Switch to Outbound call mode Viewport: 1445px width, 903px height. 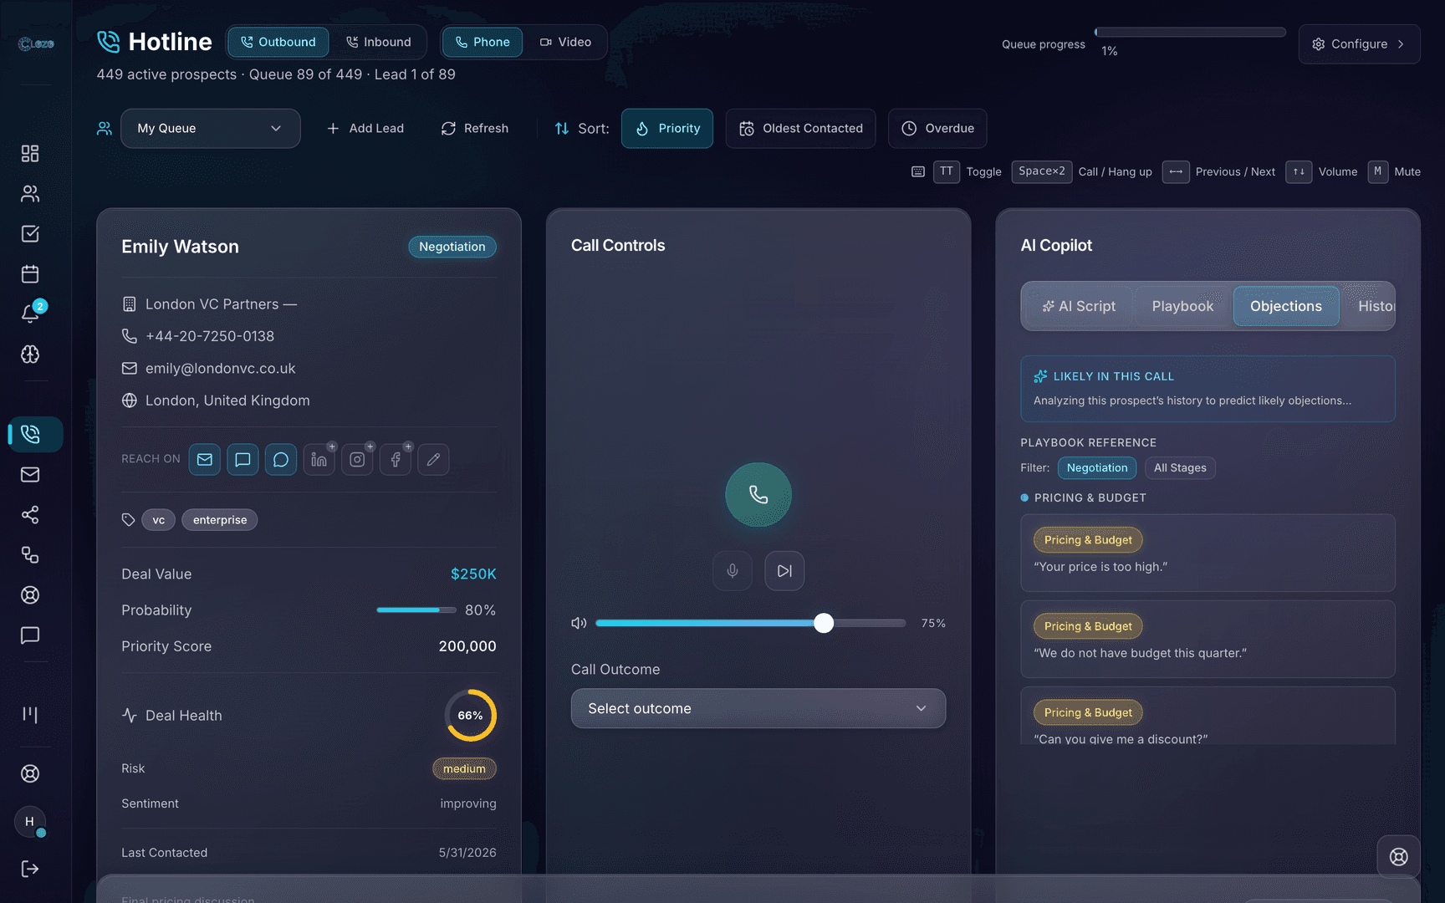pos(278,42)
